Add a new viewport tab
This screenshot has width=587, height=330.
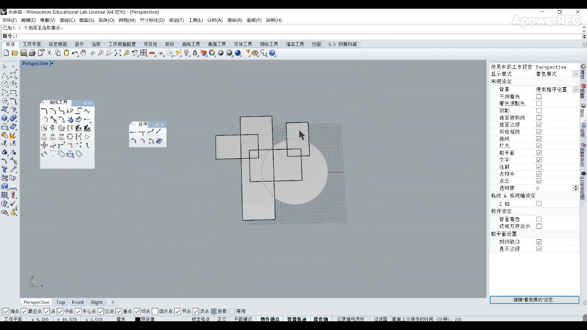[113, 302]
